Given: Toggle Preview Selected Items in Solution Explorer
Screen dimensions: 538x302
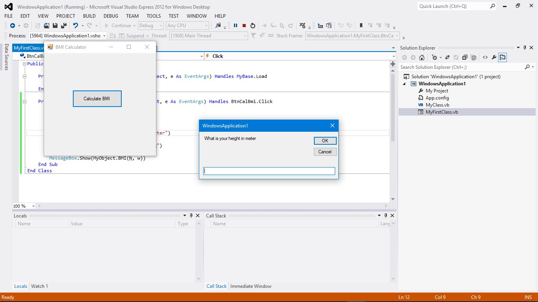Looking at the screenshot, I should click(503, 57).
